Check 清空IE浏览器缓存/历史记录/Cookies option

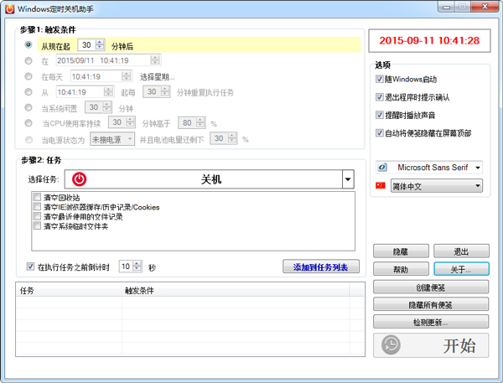coord(37,206)
